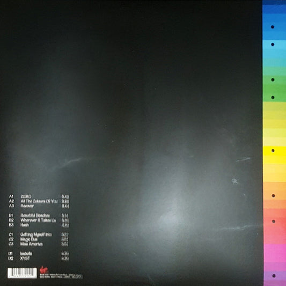Click the dot on the purple stripe
The width and height of the screenshot is (286, 286).
[274, 276]
